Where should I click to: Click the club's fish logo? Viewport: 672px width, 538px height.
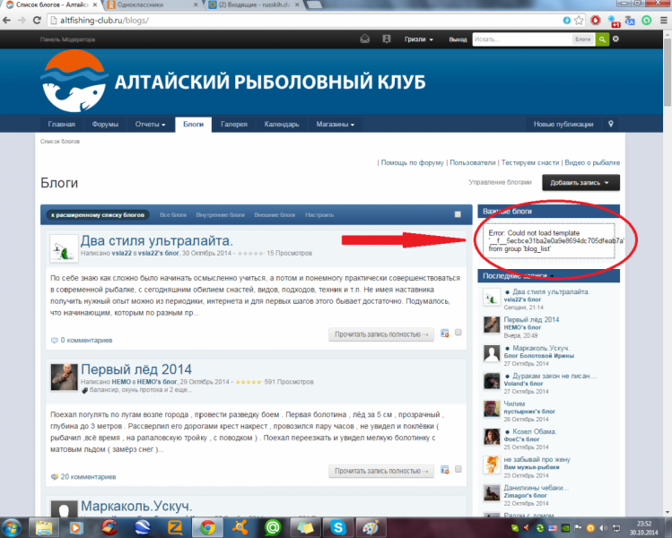click(74, 81)
